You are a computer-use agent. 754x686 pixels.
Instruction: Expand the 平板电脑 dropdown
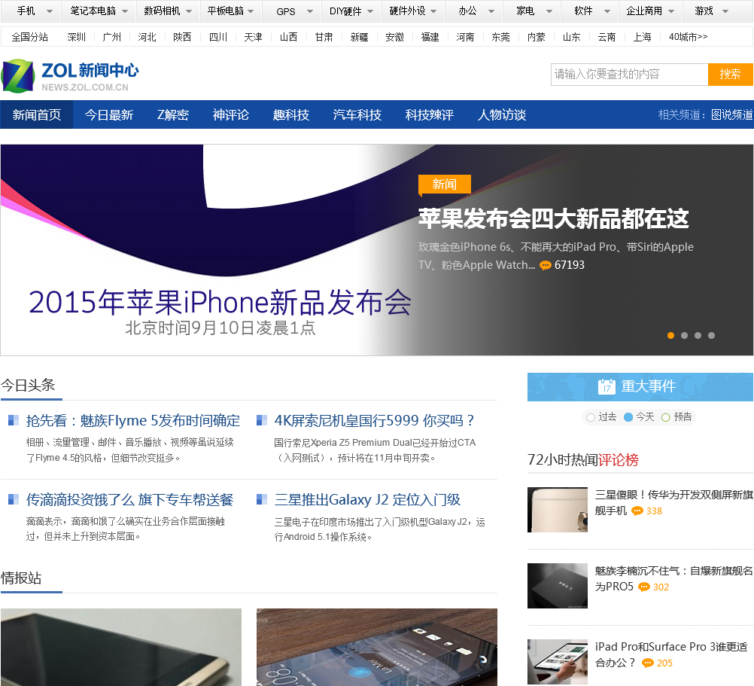click(x=251, y=11)
